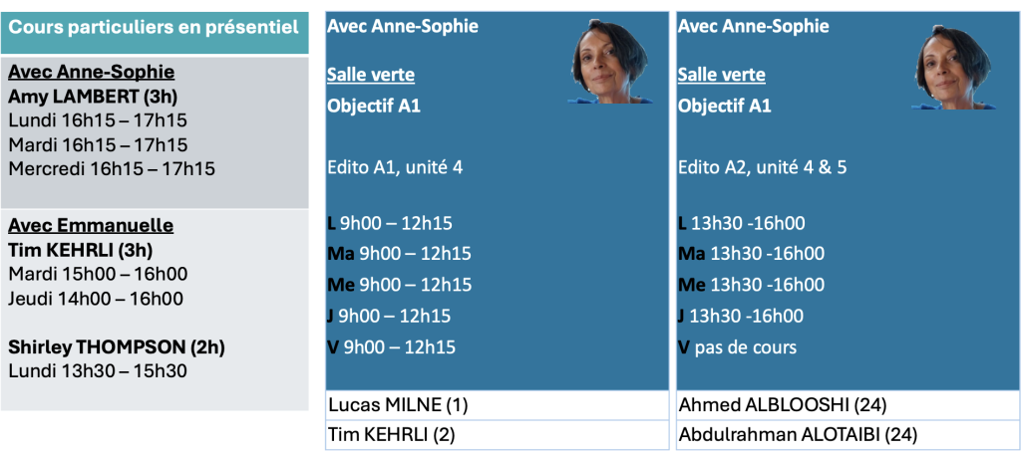Click the Edito A2, unité 4 & 5 text

click(x=763, y=167)
